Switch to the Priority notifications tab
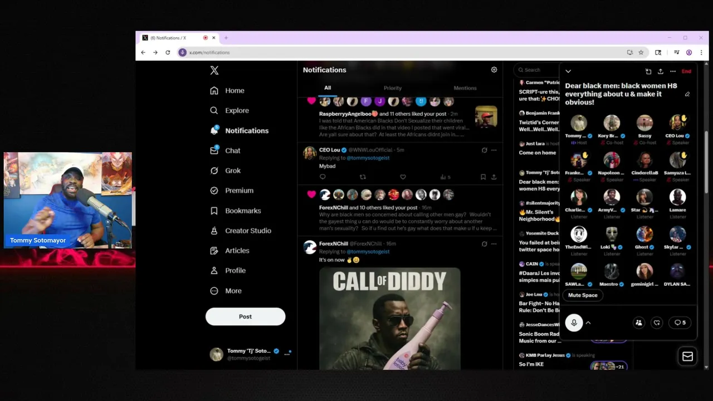713x401 pixels. [x=393, y=88]
